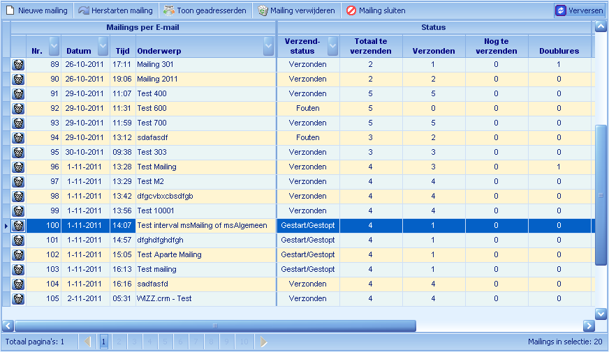Click the vertical scrollbar up arrow

pyautogui.click(x=601, y=26)
